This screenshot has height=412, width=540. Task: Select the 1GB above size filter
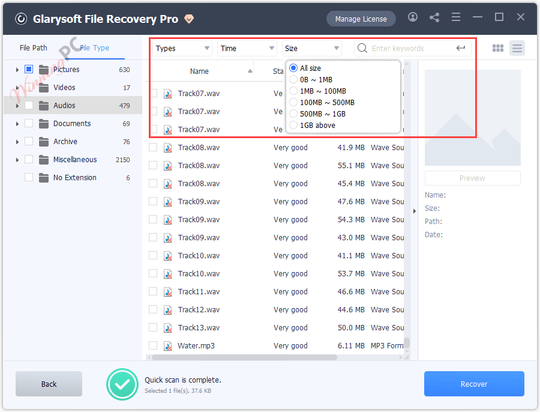tap(293, 125)
